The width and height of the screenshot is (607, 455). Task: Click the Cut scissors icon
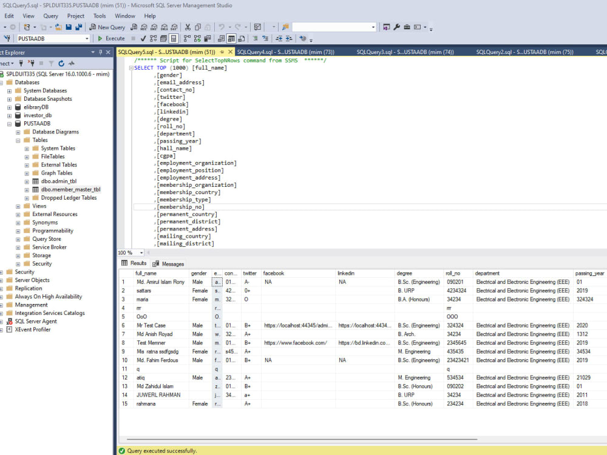[x=188, y=27]
